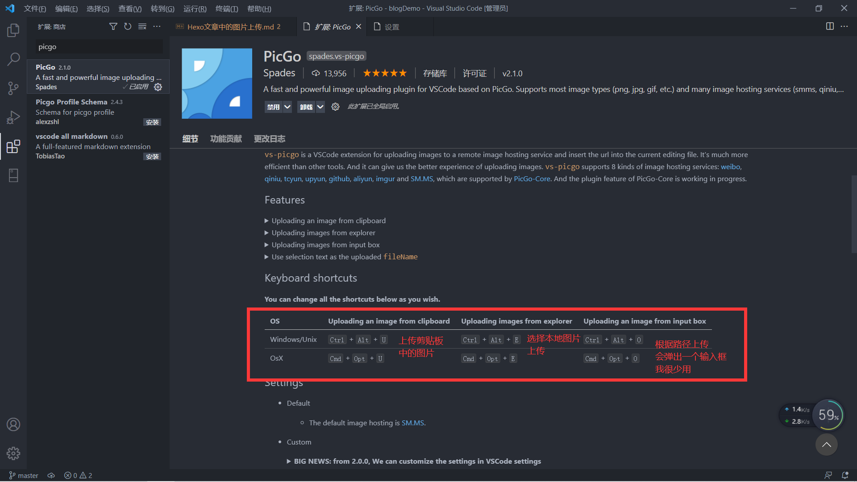The height and width of the screenshot is (482, 857).
Task: Open the Manage gear in activity bar
Action: 13,453
